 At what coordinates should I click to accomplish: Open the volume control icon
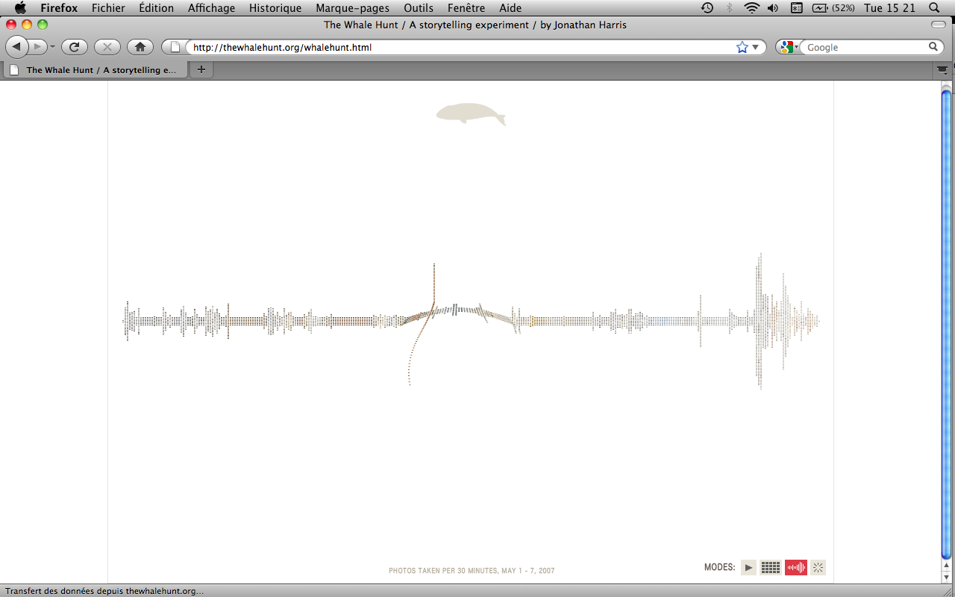pos(773,8)
